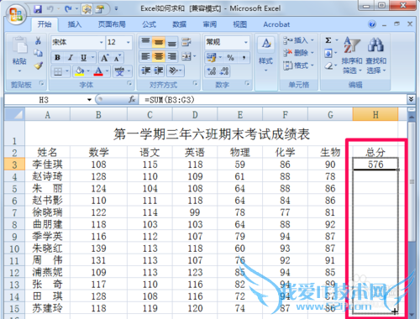
Task: Align text left
Action: pos(145,56)
